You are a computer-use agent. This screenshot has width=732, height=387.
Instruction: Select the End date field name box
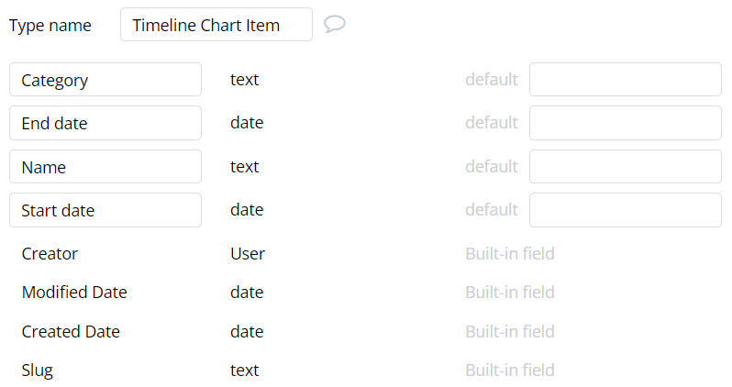pyautogui.click(x=105, y=123)
